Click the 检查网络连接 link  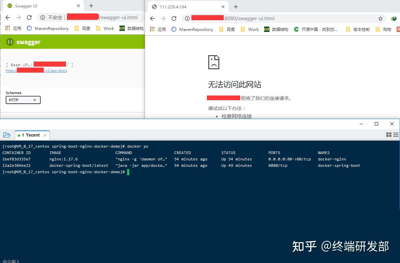point(237,116)
